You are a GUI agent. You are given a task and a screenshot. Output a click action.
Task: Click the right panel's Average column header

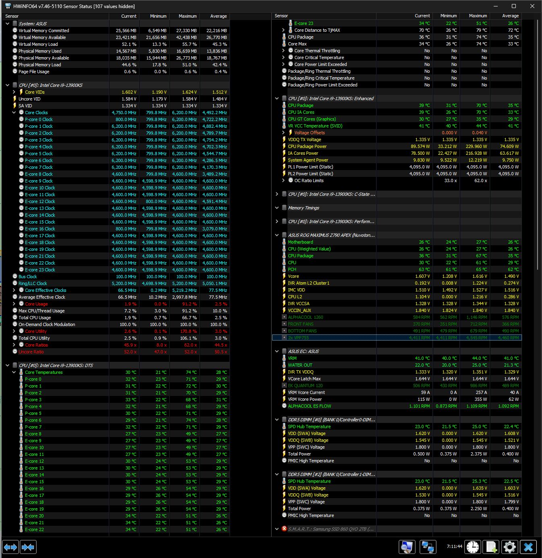pyautogui.click(x=505, y=16)
